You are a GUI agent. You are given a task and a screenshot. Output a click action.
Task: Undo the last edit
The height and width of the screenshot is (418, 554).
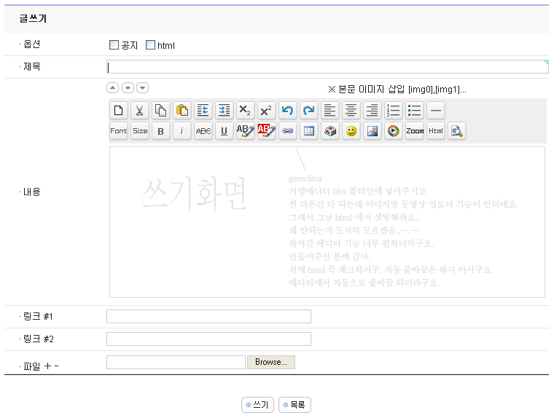tap(288, 111)
